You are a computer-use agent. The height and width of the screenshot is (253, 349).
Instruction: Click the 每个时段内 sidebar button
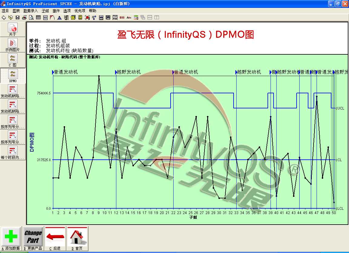[13, 152]
